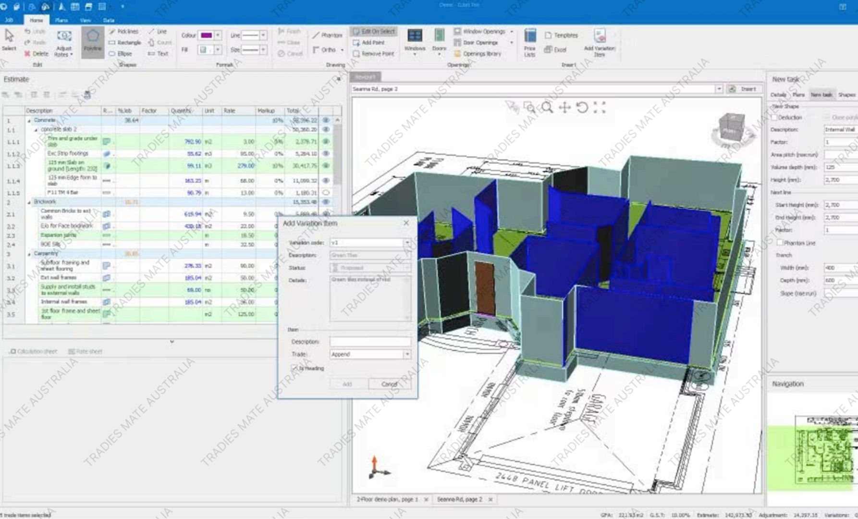Click the item Description input field
Image resolution: width=858 pixels, height=519 pixels.
tap(369, 342)
